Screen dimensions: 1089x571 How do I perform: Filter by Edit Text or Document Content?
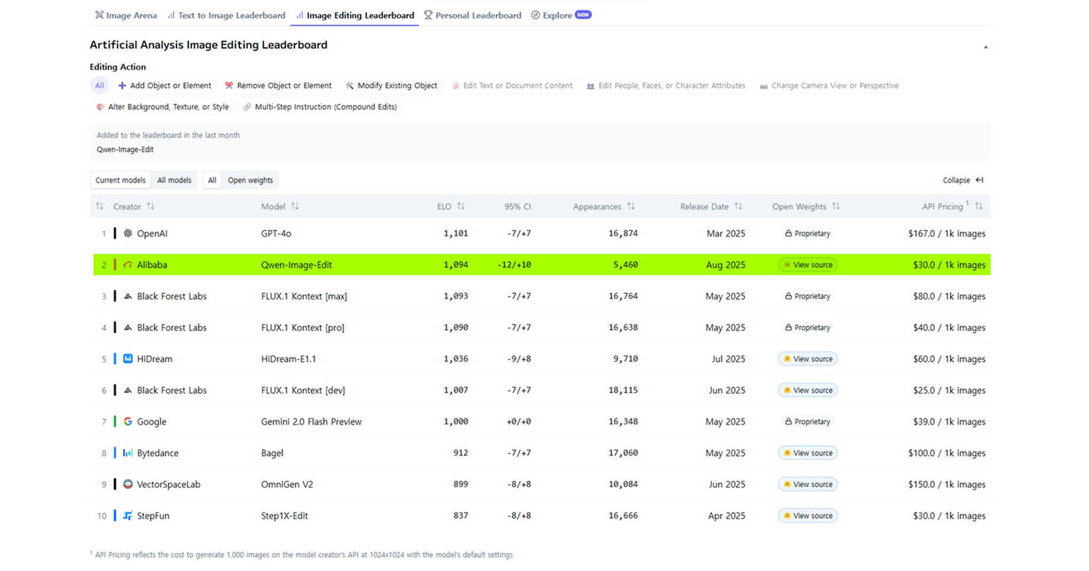click(512, 86)
